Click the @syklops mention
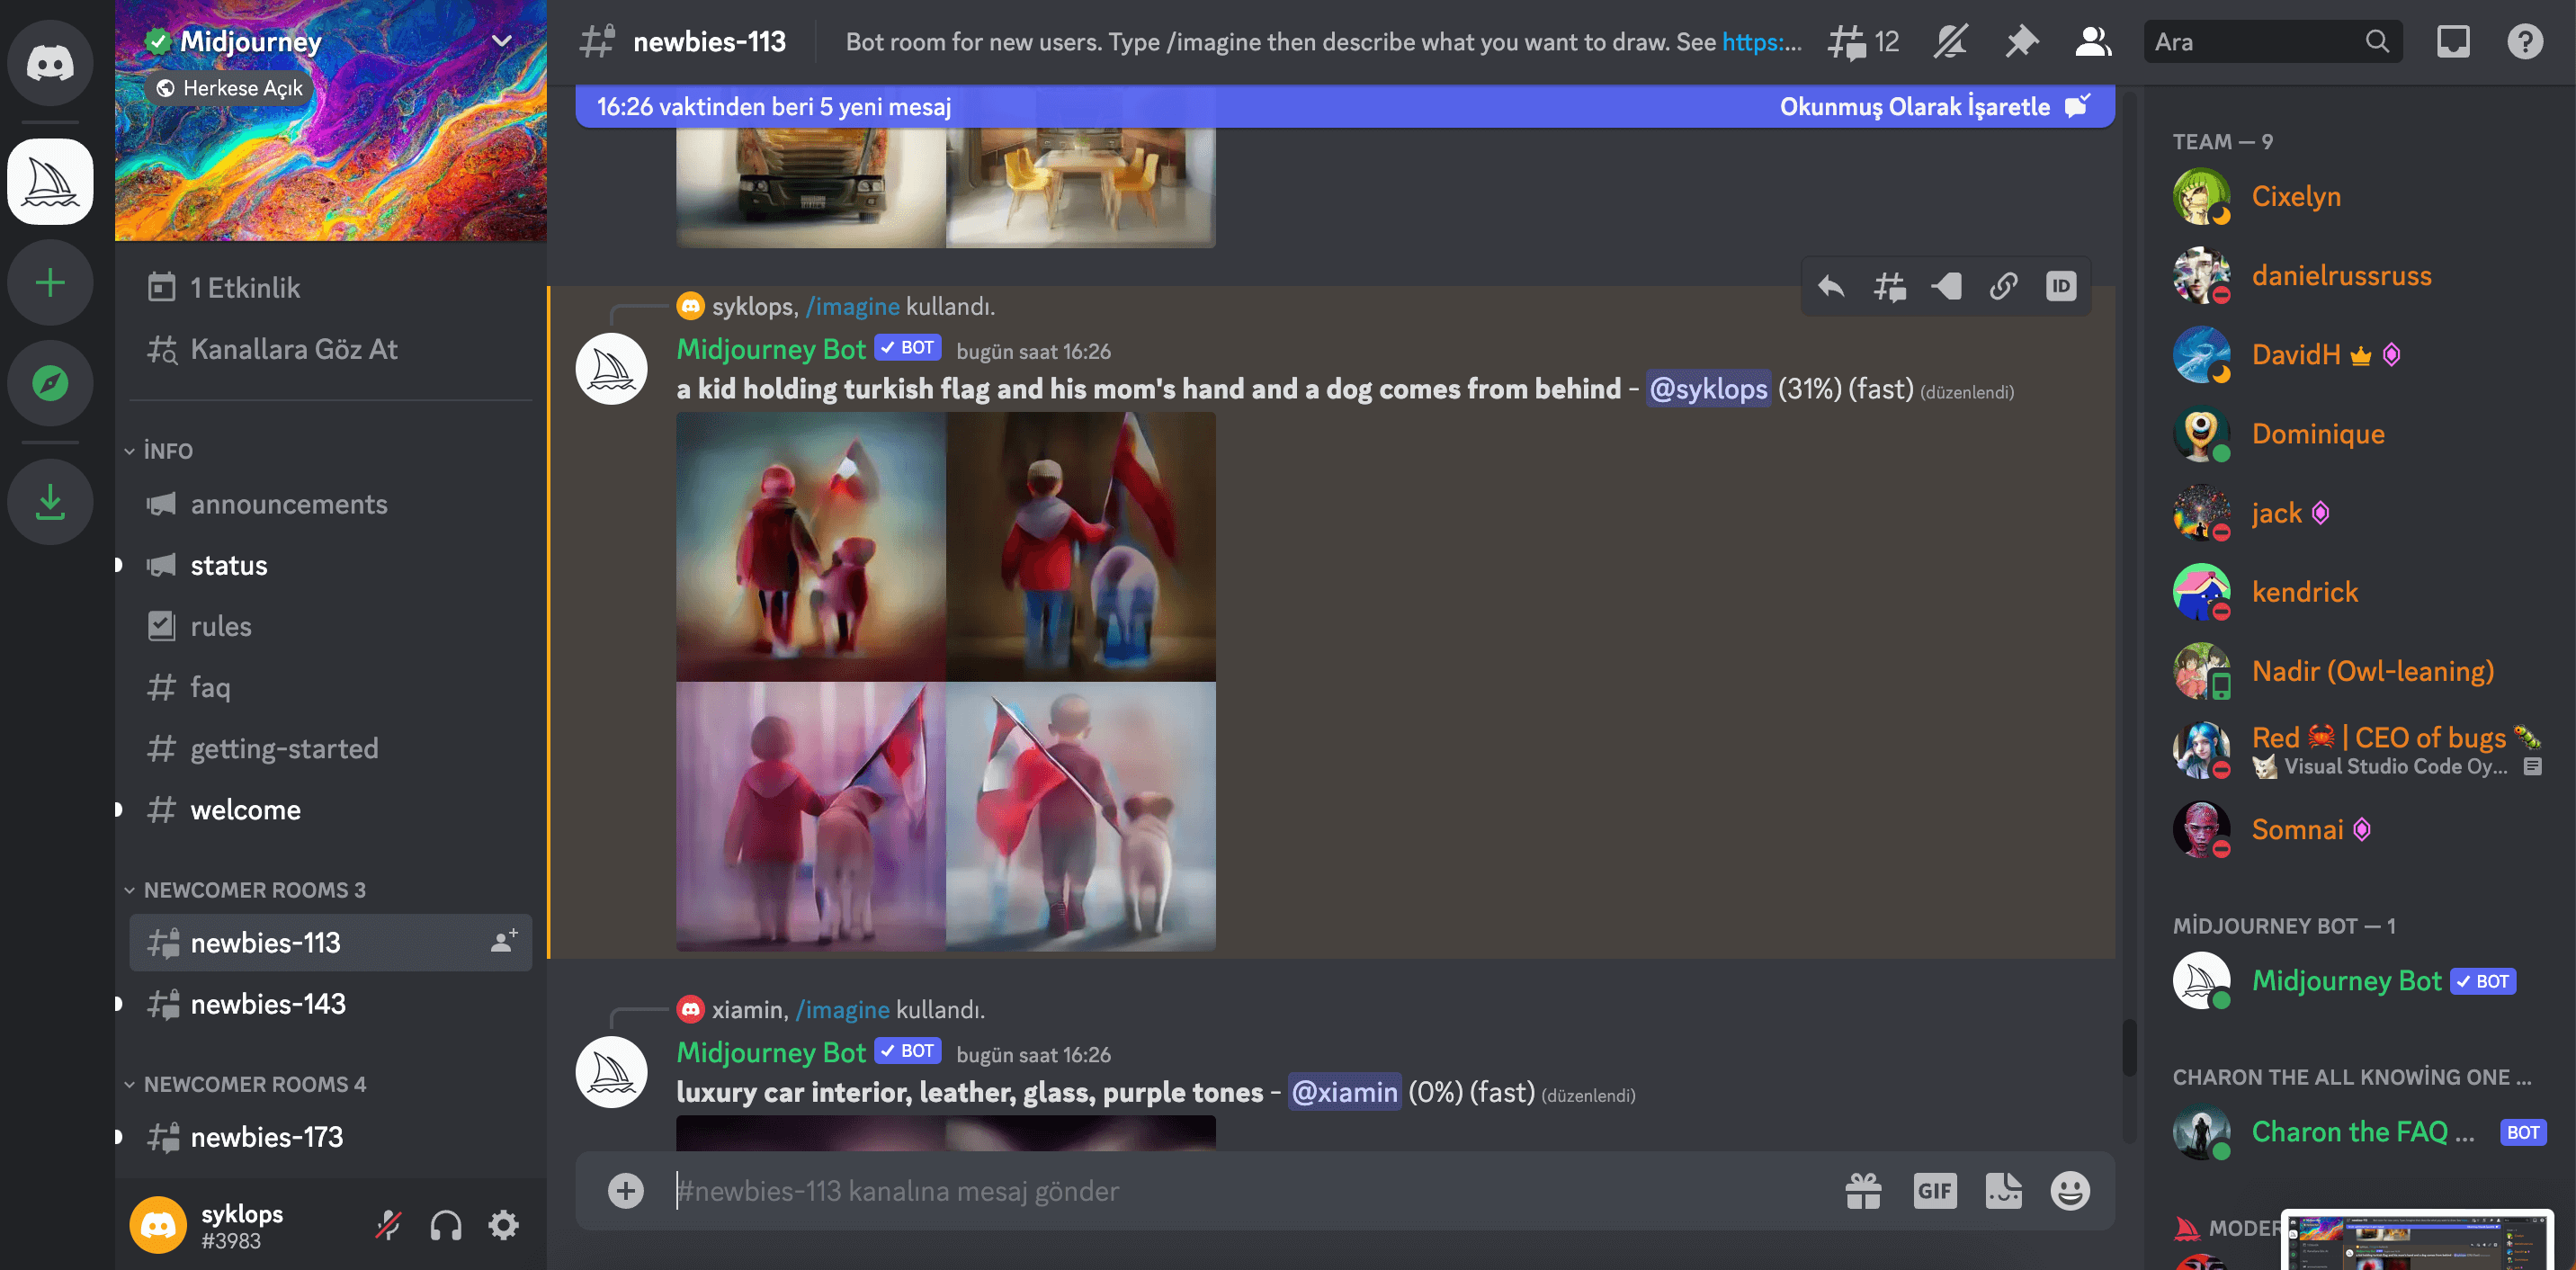This screenshot has width=2576, height=1270. [x=1708, y=388]
